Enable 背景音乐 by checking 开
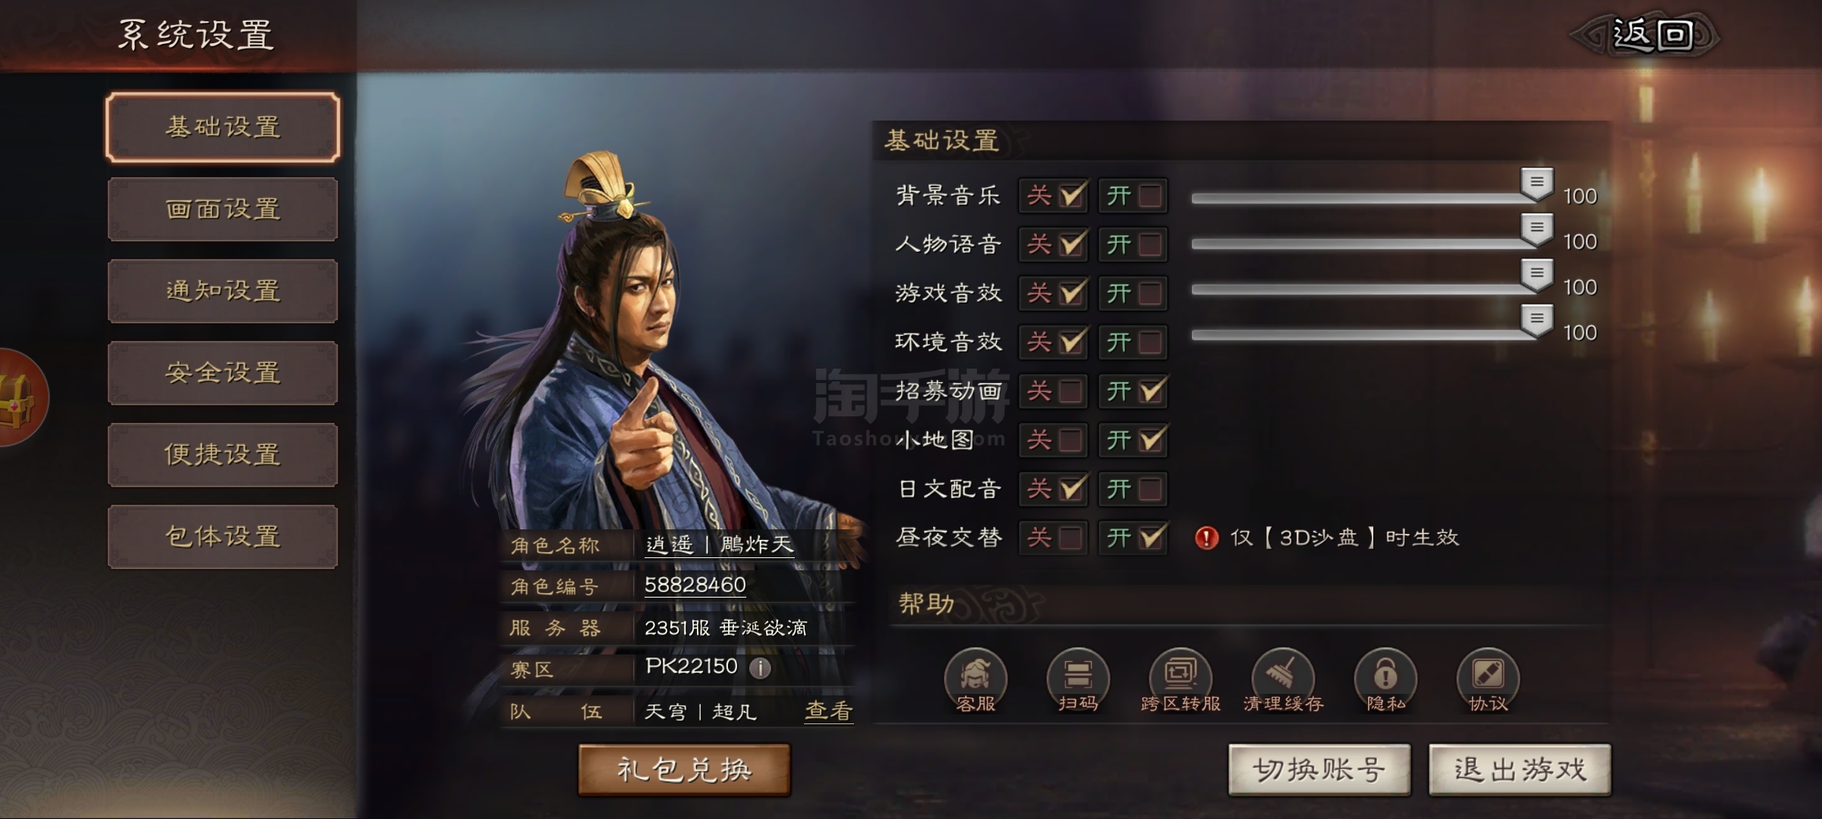The width and height of the screenshot is (1822, 819). coord(1133,196)
